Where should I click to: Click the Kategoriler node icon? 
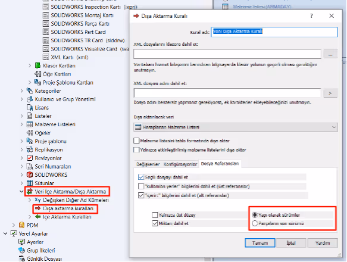[30, 91]
